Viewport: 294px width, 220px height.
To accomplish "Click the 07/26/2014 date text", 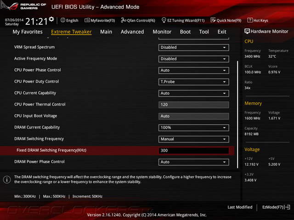I will pos(14,20).
